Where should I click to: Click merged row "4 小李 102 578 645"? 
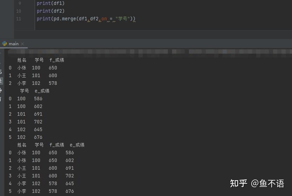point(41,183)
